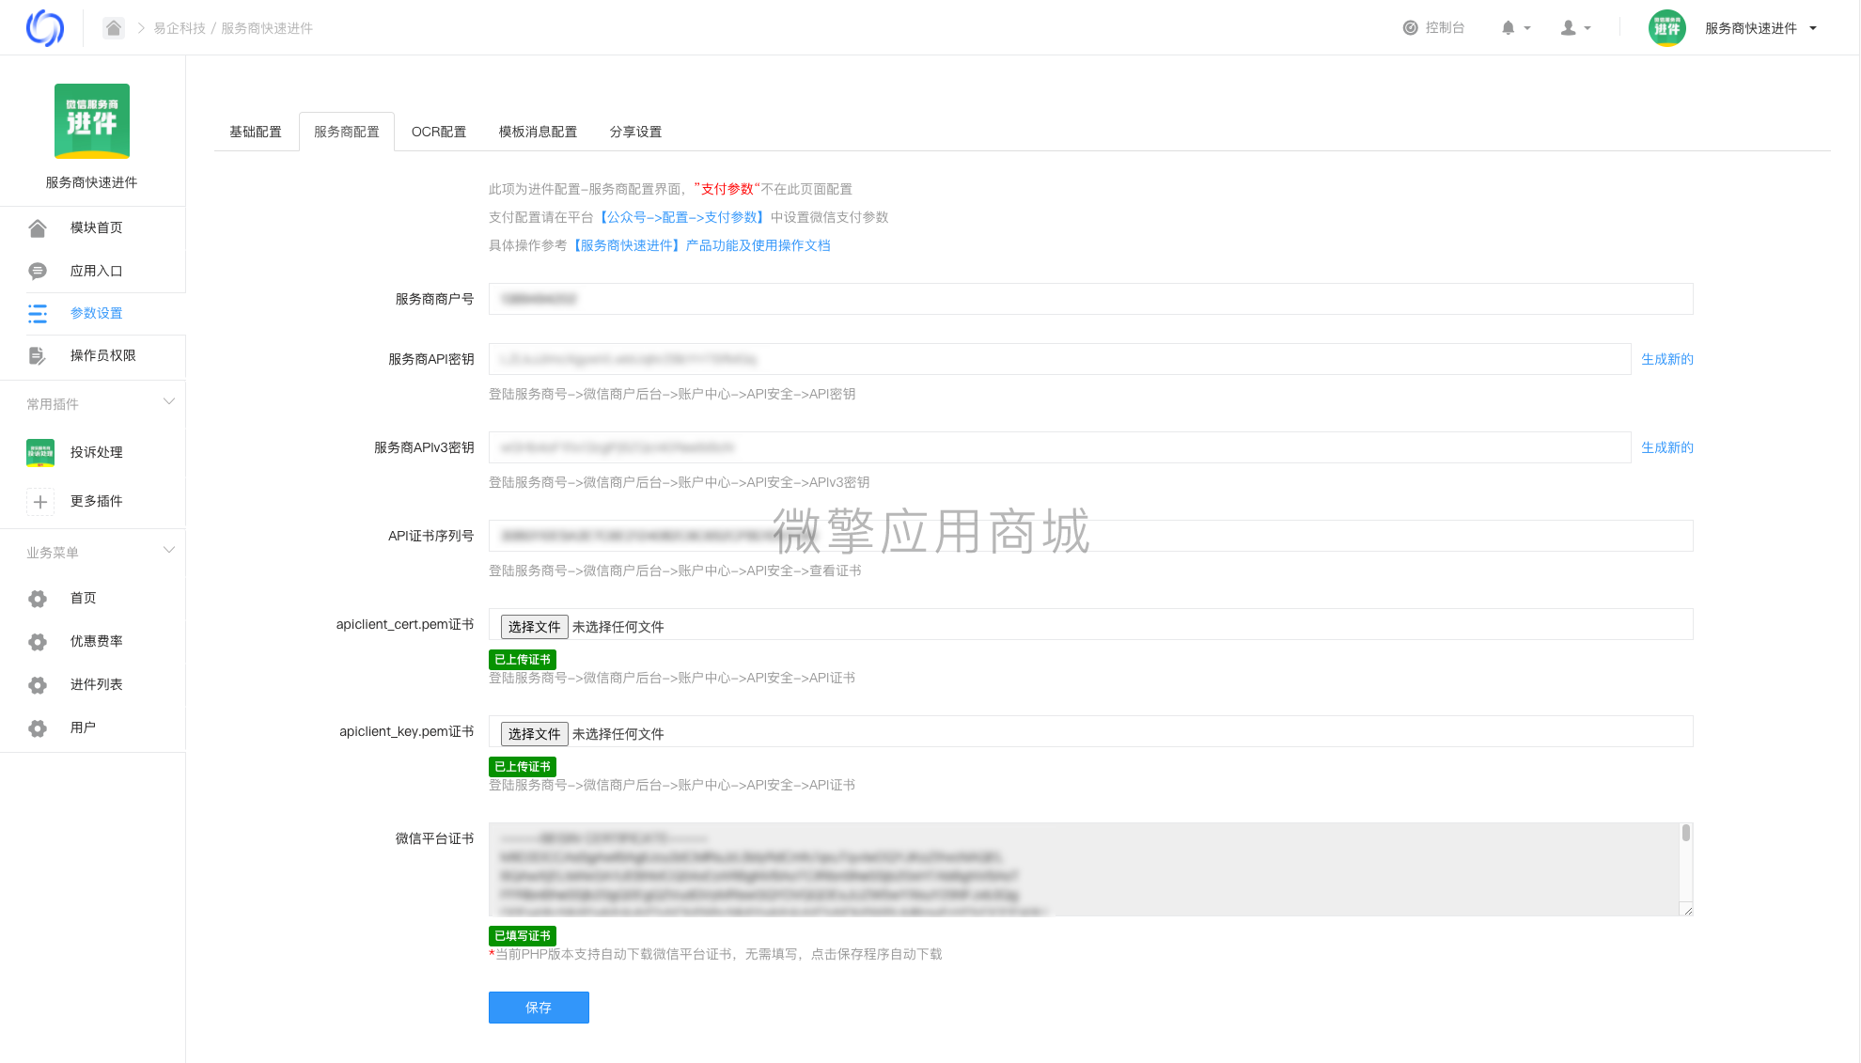Switch to the OCR配置 tab
1861x1063 pixels.
(x=438, y=132)
